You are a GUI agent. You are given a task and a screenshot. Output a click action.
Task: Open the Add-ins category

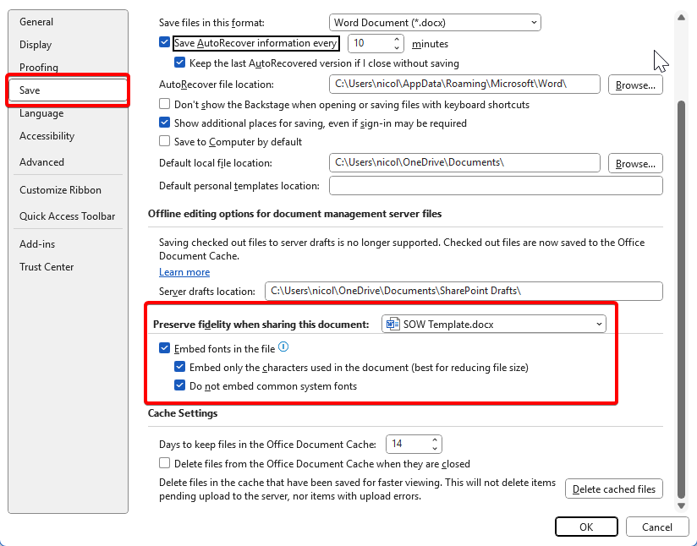(x=68, y=244)
